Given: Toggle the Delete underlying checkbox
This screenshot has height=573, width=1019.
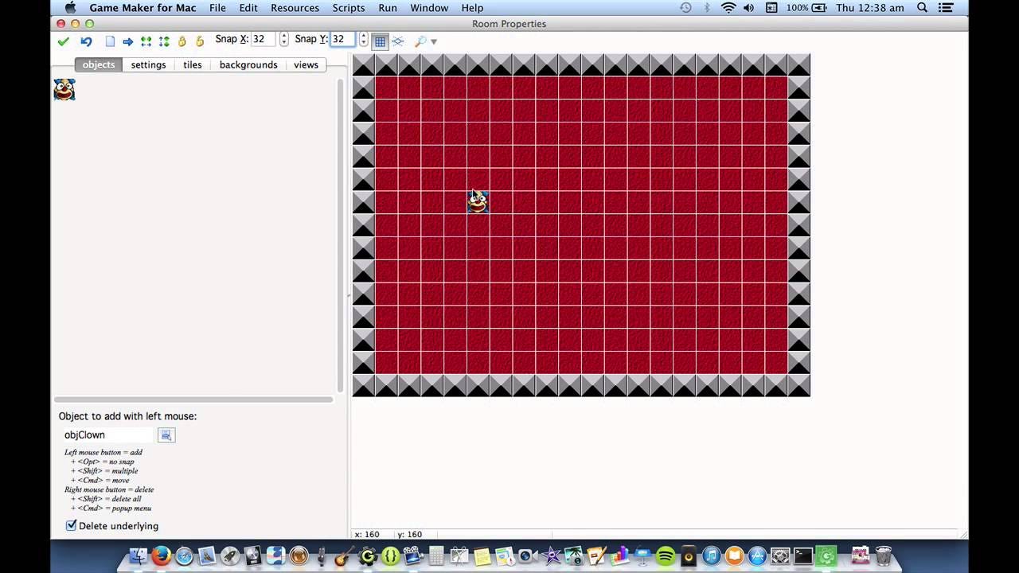Looking at the screenshot, I should 71,525.
